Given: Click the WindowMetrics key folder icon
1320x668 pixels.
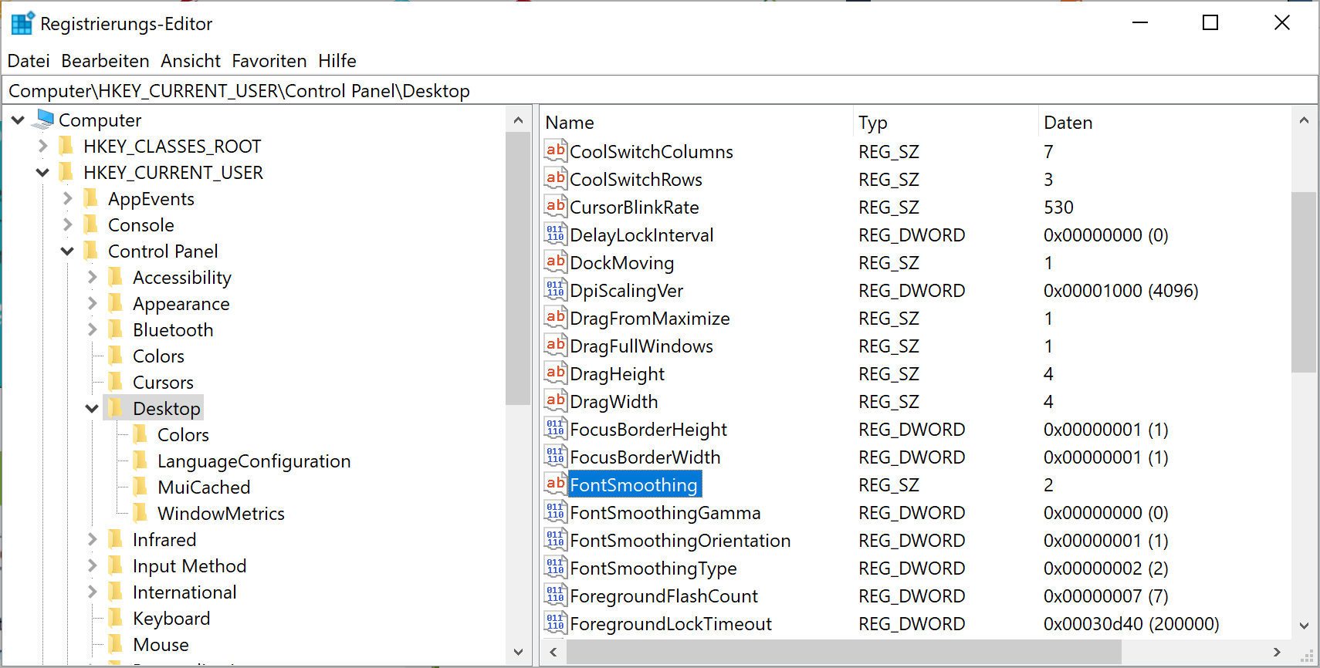Looking at the screenshot, I should coord(140,513).
